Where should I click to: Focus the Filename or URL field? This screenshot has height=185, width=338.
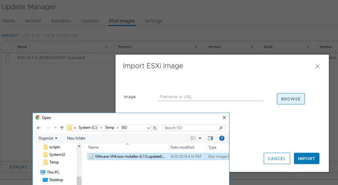(x=211, y=97)
